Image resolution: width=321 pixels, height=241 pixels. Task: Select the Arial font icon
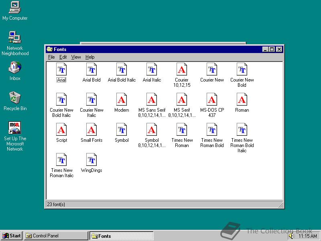61,70
